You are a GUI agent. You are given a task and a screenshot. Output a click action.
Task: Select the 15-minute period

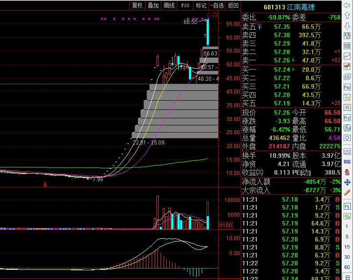tap(347, 247)
